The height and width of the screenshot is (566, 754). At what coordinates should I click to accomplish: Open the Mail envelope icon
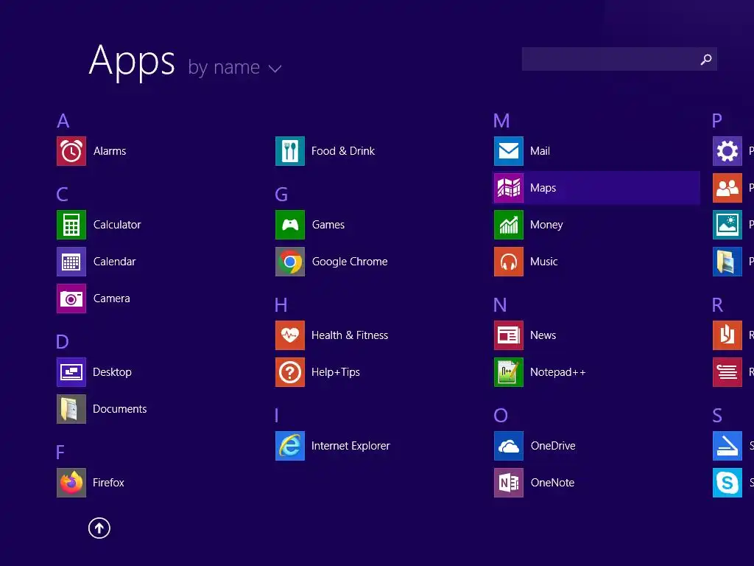coord(509,151)
